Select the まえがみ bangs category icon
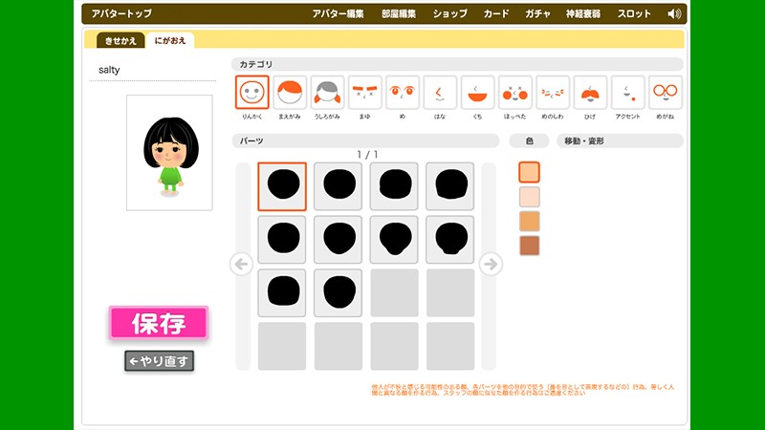The width and height of the screenshot is (765, 430). tap(290, 93)
